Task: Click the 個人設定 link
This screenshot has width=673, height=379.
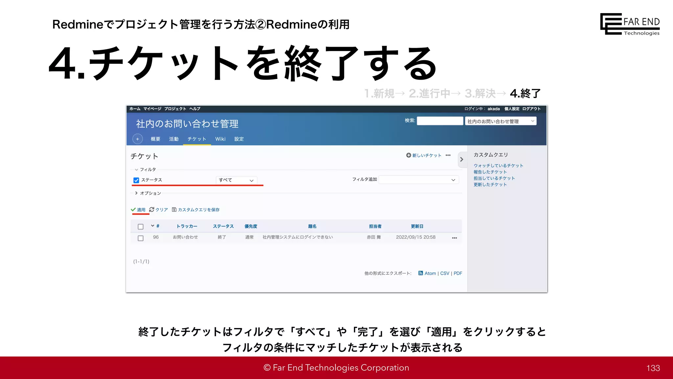Action: click(512, 109)
